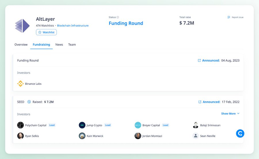Open the Blockchain Infrastructure category link
The height and width of the screenshot is (159, 259).
click(x=73, y=26)
